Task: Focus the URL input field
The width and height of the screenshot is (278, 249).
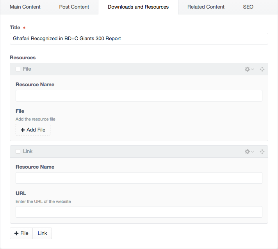Action: (139, 212)
